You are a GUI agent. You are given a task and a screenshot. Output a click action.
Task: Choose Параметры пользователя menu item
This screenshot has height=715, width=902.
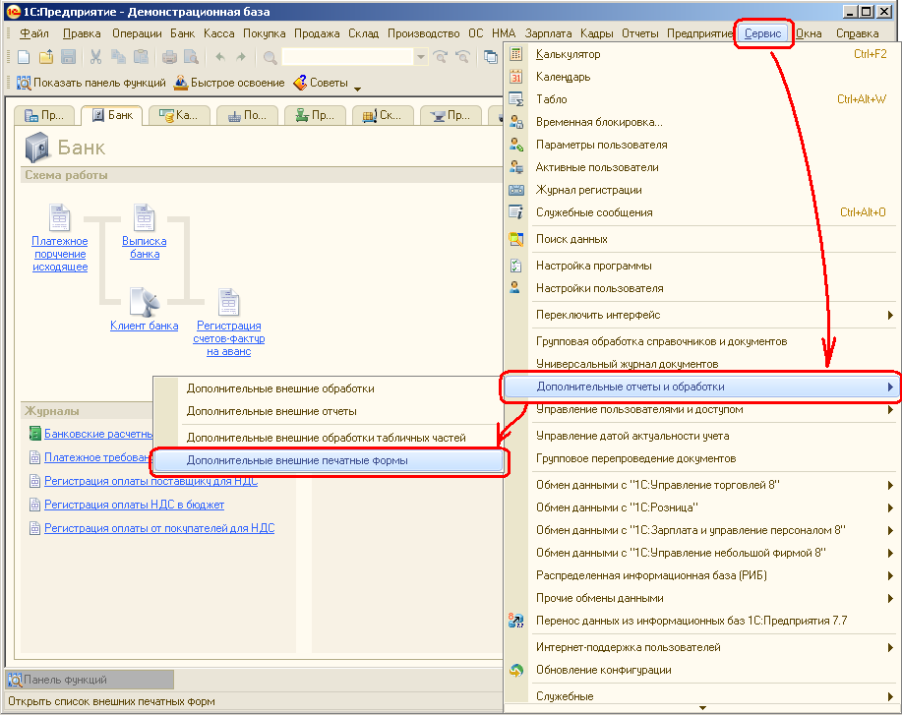(x=602, y=145)
